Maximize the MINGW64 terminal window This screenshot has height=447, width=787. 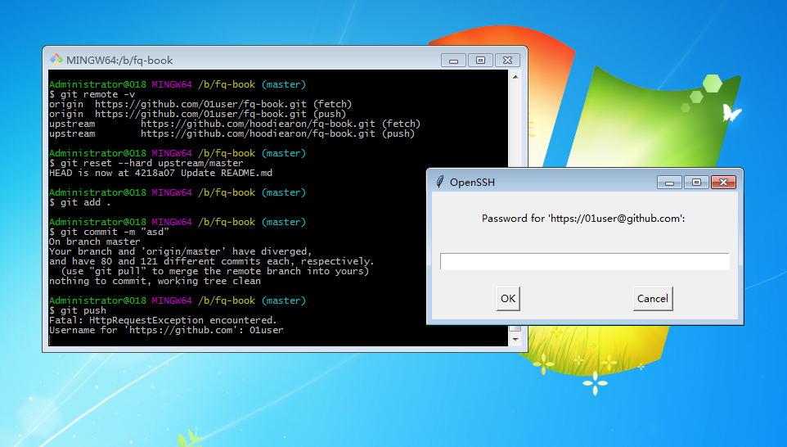coord(480,61)
